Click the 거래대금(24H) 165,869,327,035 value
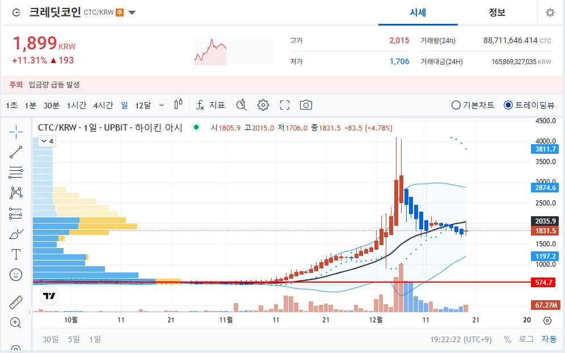 (x=521, y=62)
